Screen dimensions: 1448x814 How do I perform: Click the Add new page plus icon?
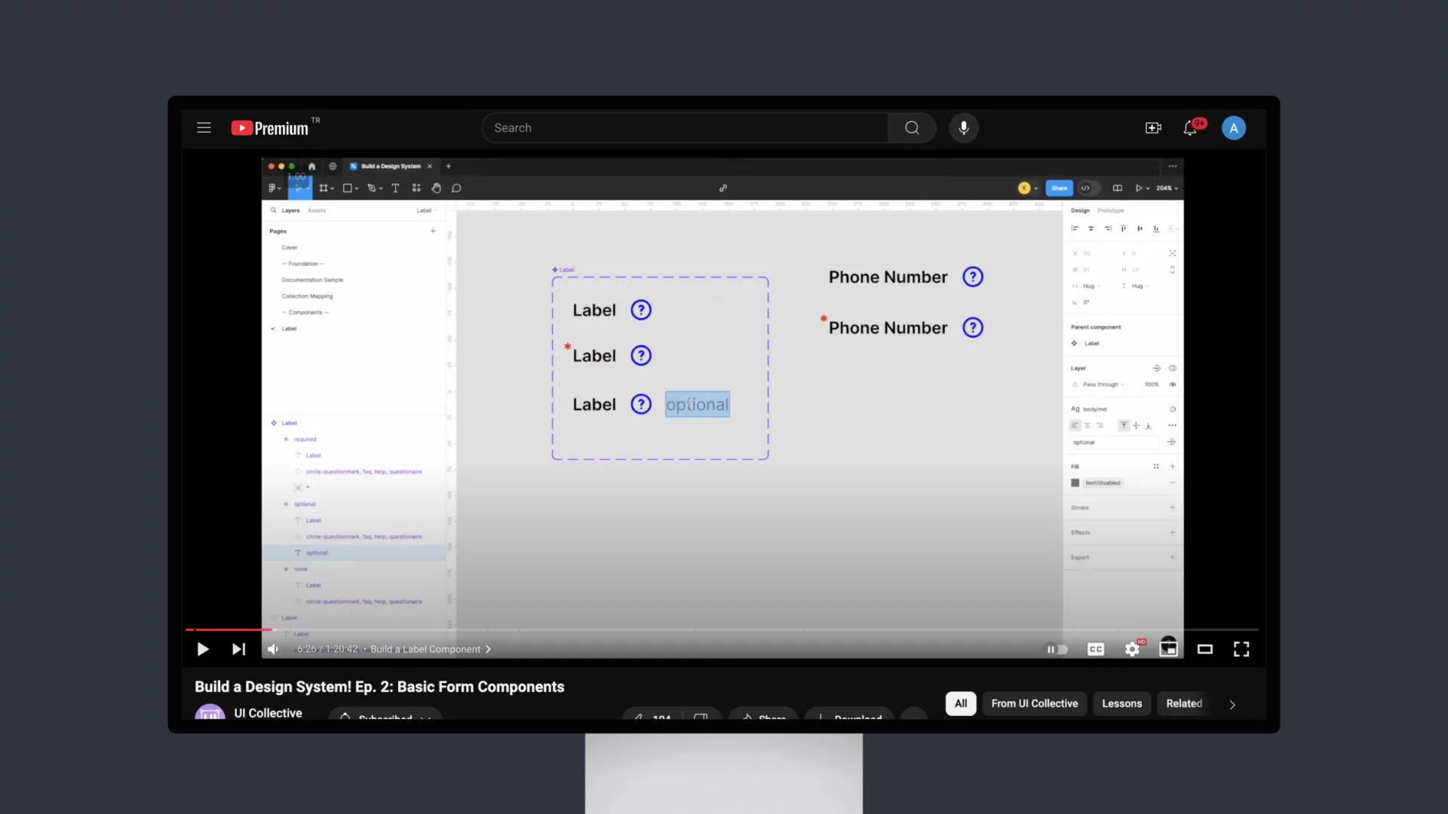(433, 231)
